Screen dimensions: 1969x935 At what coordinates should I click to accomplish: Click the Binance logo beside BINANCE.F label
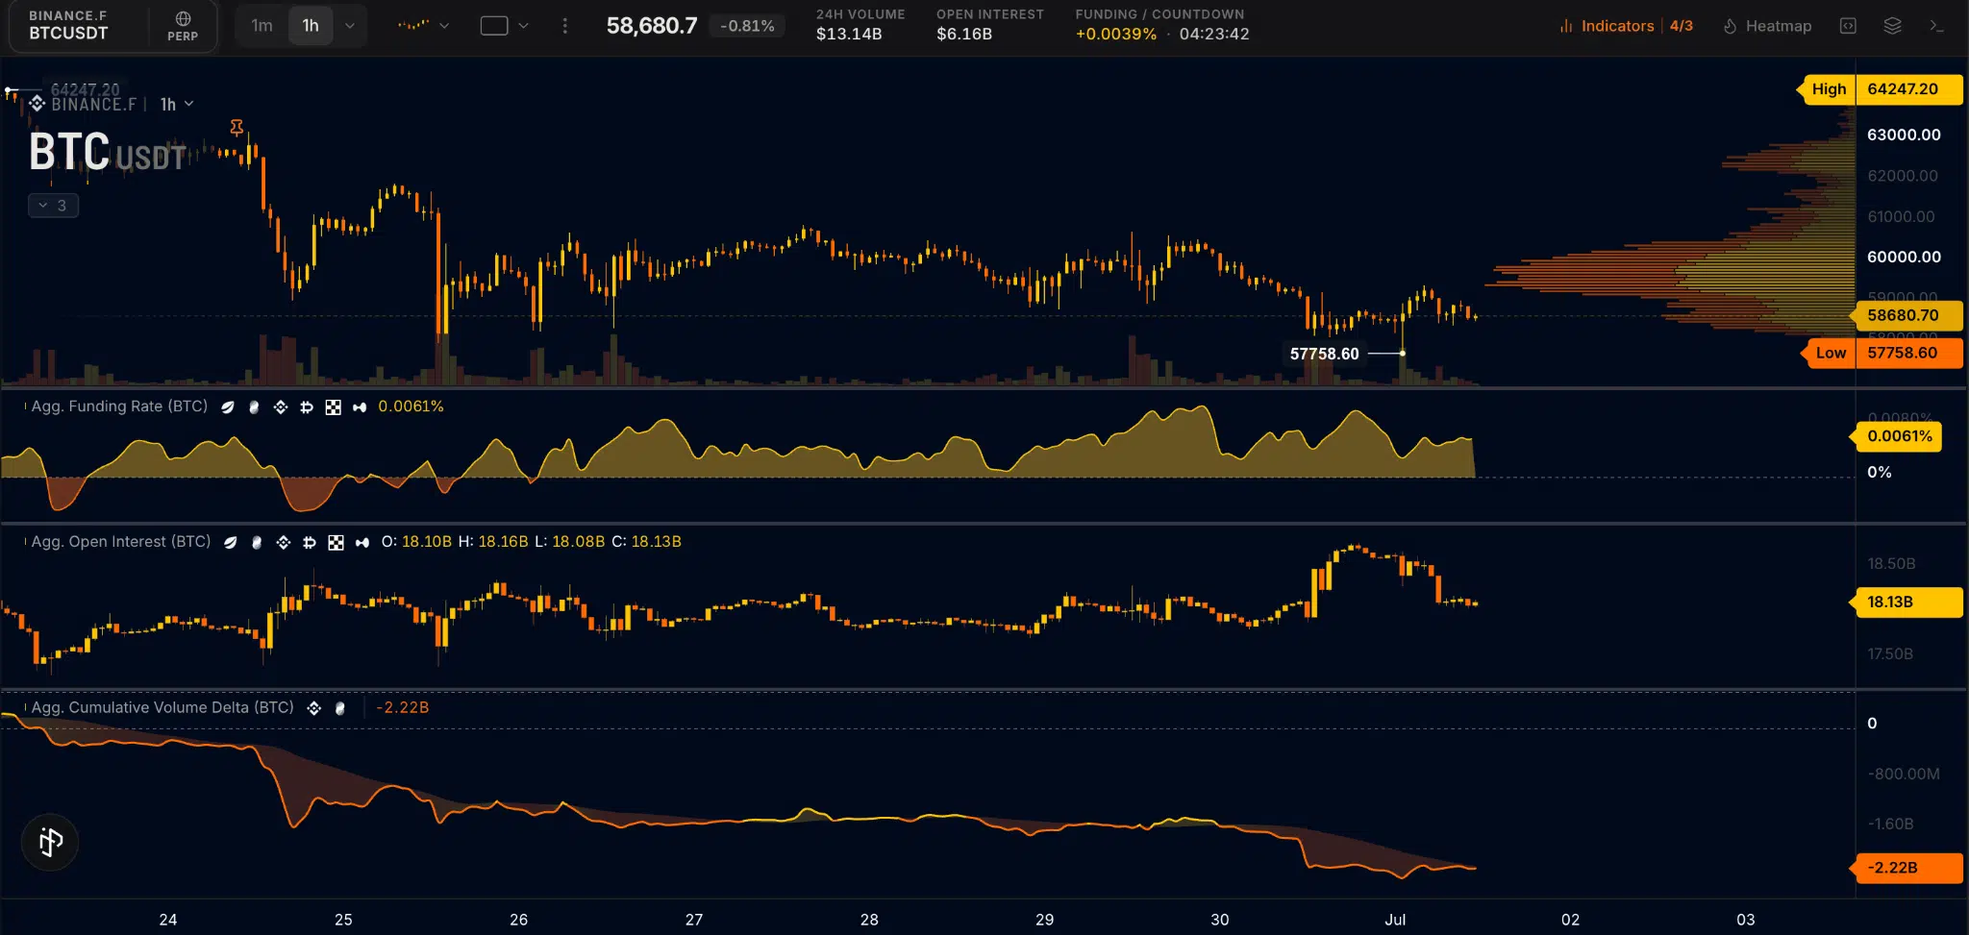pyautogui.click(x=37, y=104)
